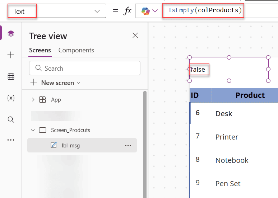Select lbl_msg in the tree
278x198 pixels.
click(x=82, y=145)
